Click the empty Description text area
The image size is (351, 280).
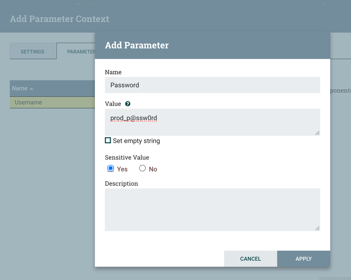[212, 210]
